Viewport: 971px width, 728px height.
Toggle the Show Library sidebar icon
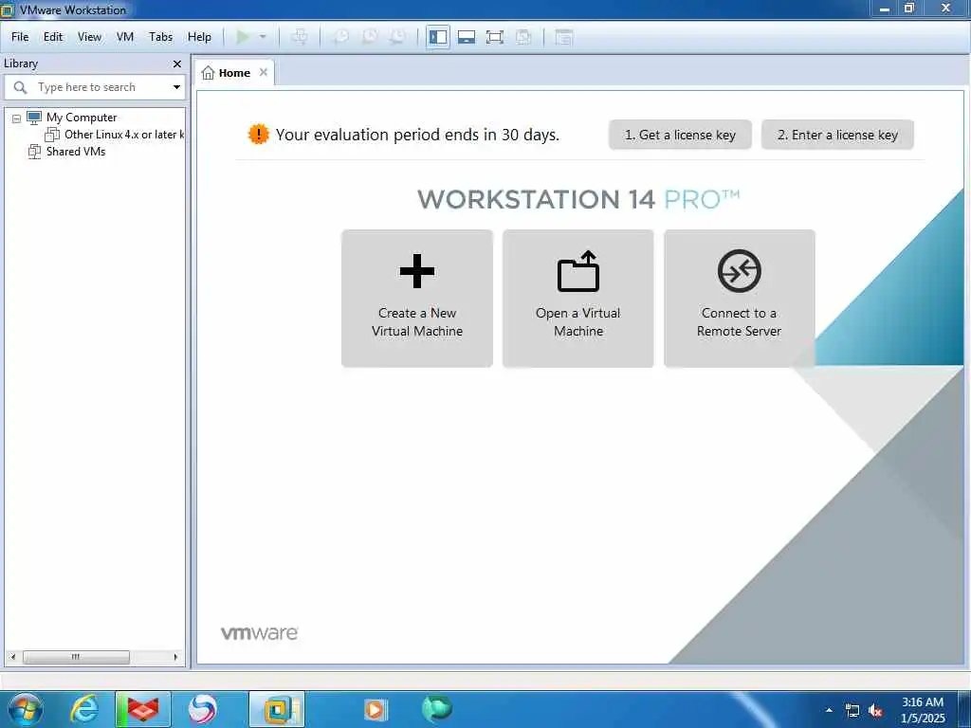click(438, 37)
